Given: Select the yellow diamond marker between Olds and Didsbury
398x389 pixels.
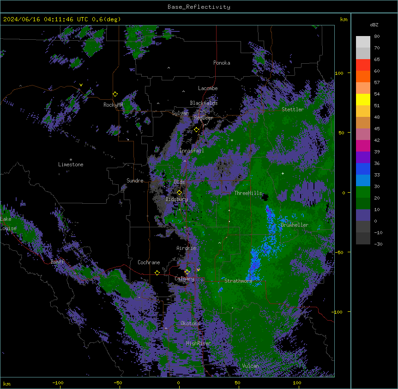Looking at the screenshot, I should point(180,192).
